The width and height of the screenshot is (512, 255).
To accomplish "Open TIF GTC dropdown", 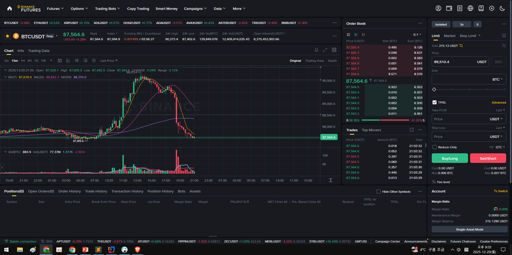I will coord(500,147).
